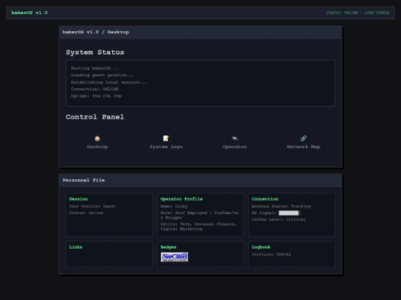Click the baberOS v1.0 title in top bar
Screen dimensions: 401x300
click(x=30, y=13)
